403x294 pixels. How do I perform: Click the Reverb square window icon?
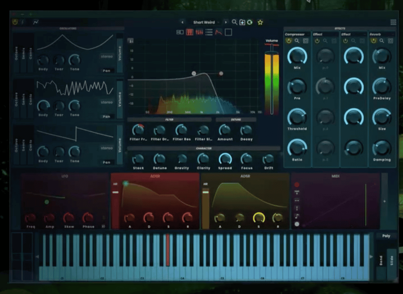click(x=391, y=41)
